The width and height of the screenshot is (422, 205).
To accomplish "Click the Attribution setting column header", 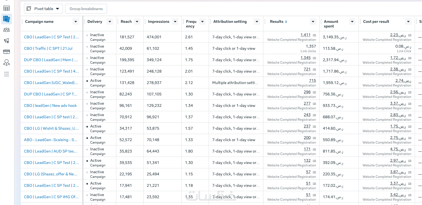I will (x=230, y=22).
